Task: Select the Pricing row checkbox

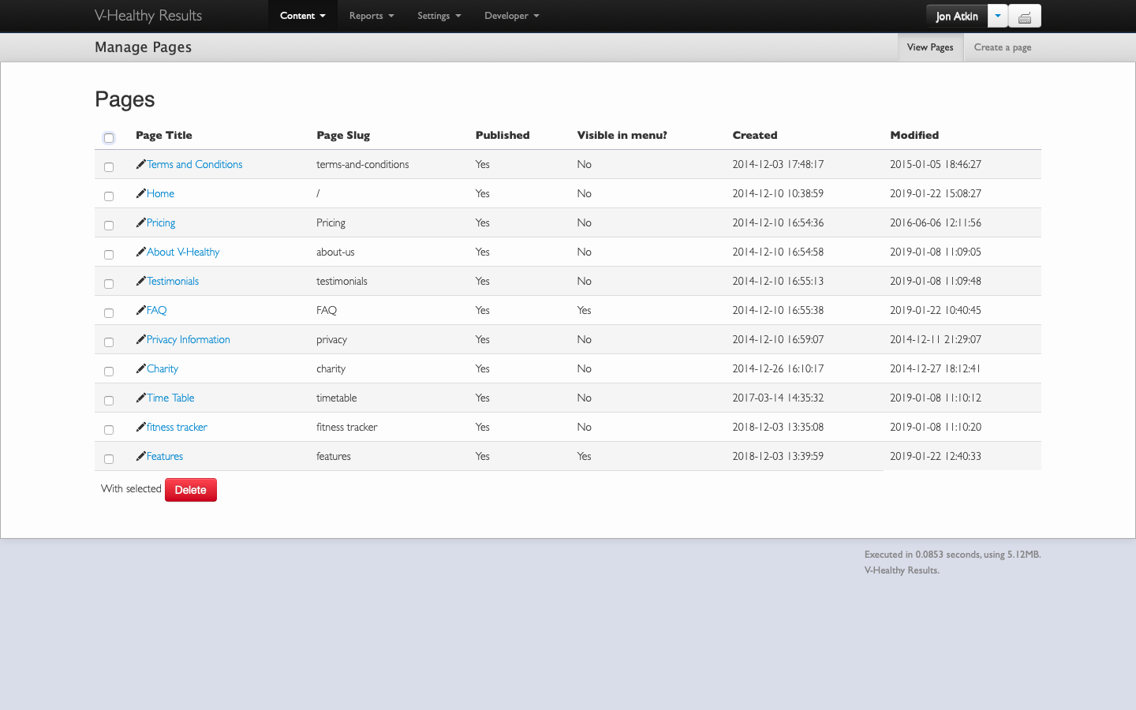Action: pyautogui.click(x=109, y=226)
